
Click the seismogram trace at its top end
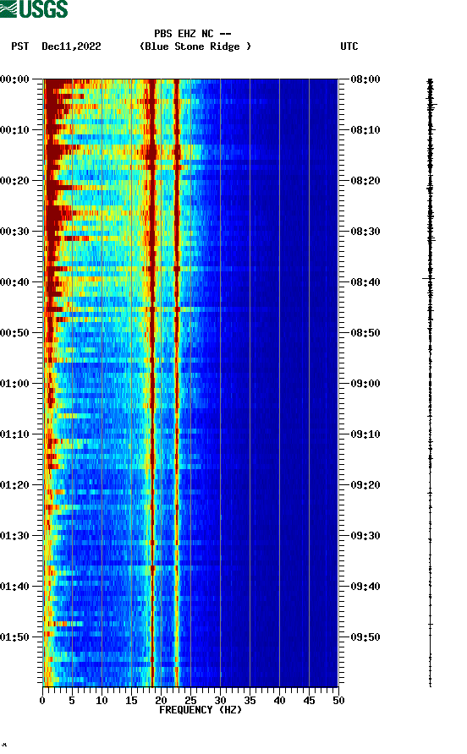point(430,80)
